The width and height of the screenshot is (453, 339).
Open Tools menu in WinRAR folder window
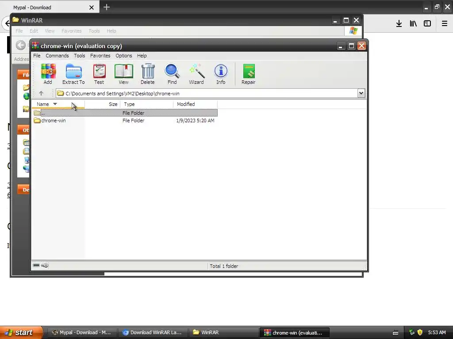94,31
